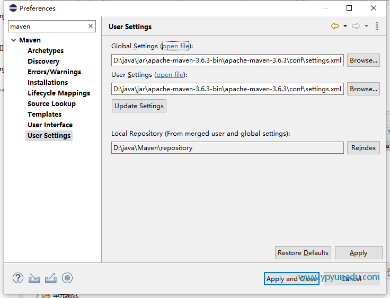Click the Local Repository path field
The width and height of the screenshot is (390, 298).
pos(227,148)
